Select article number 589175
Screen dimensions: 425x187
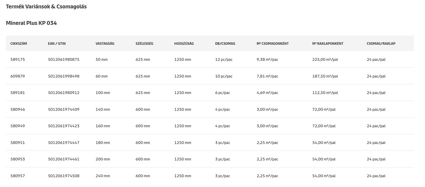18,60
